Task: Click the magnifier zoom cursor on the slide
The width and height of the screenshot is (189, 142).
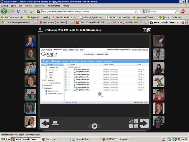Action: click(x=100, y=95)
